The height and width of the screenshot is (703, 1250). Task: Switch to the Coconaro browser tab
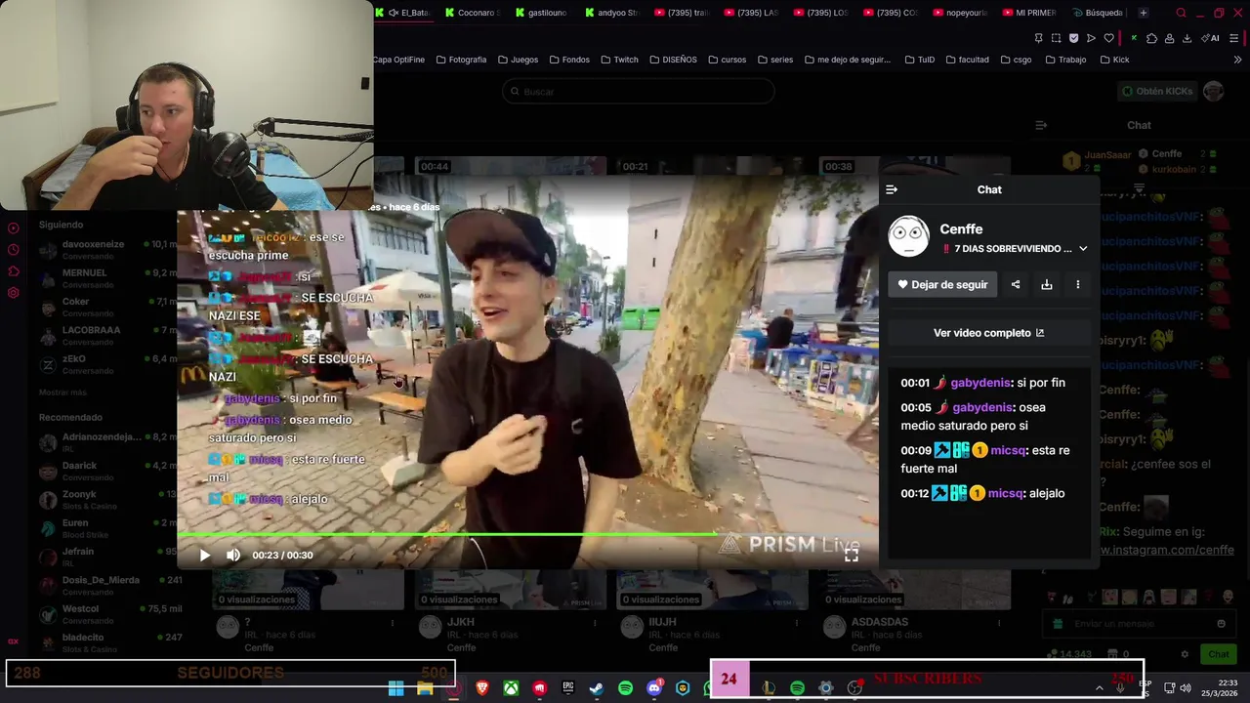[473, 13]
